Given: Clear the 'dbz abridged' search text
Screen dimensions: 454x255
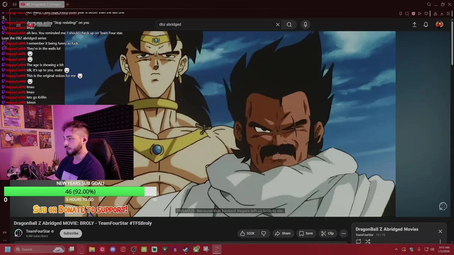Looking at the screenshot, I should pos(278,24).
